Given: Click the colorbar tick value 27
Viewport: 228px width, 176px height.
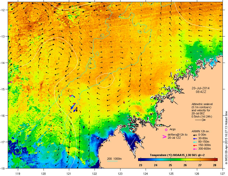Looking at the screenshot, I should [200, 165].
